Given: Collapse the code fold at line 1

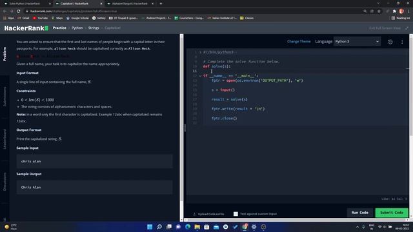Looking at the screenshot, I should pyautogui.click(x=200, y=52).
